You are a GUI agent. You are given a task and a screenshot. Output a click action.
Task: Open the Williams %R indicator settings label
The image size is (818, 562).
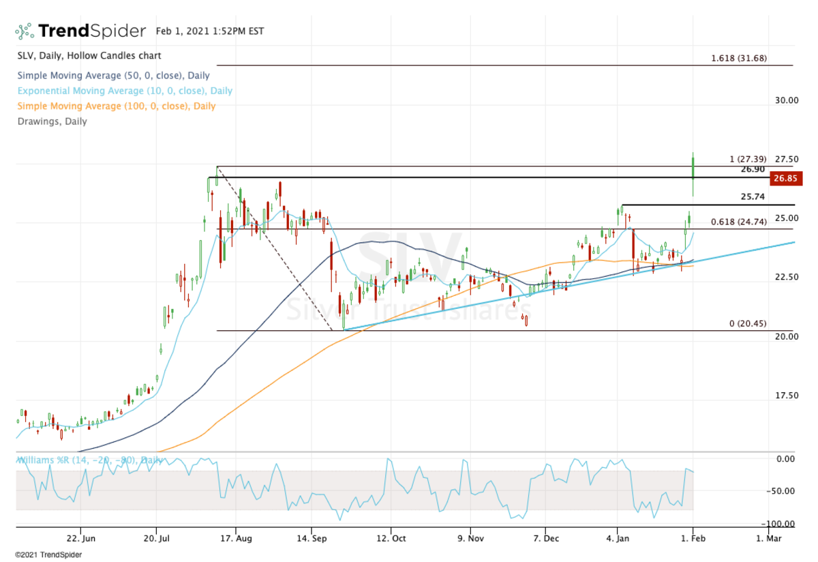(x=89, y=460)
